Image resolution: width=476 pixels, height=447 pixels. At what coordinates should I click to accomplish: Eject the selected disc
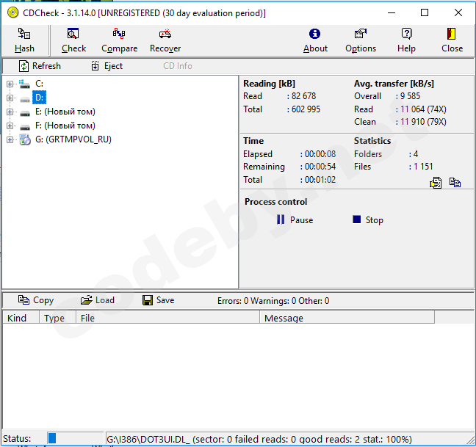pos(107,66)
